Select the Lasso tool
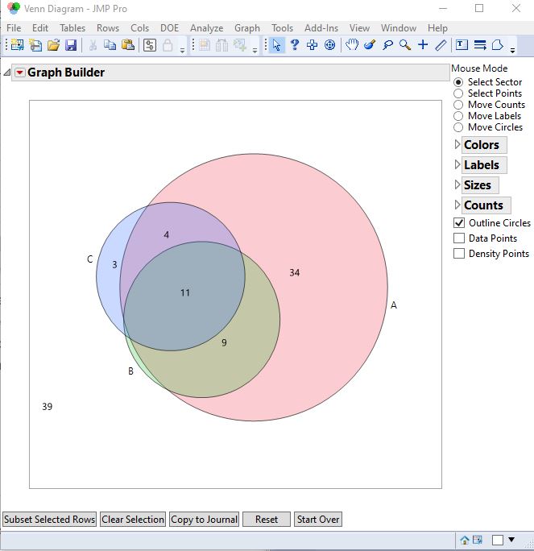 coord(387,45)
